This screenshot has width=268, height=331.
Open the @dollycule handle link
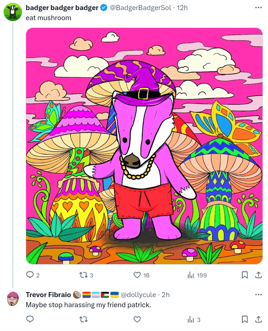pyautogui.click(x=138, y=295)
